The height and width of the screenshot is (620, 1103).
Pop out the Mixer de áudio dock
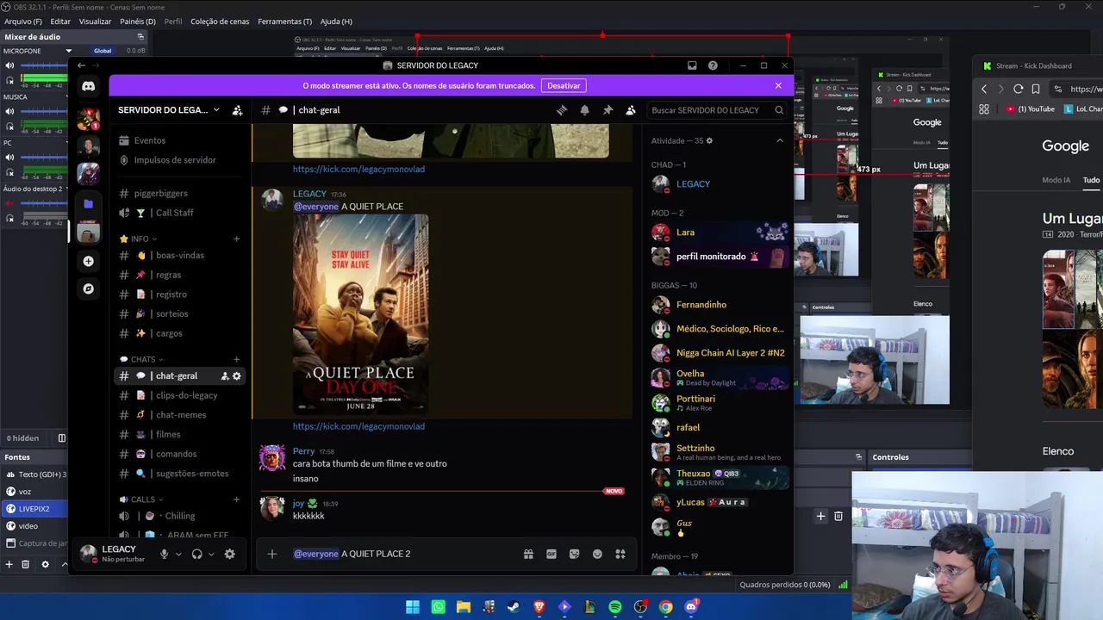tap(140, 37)
